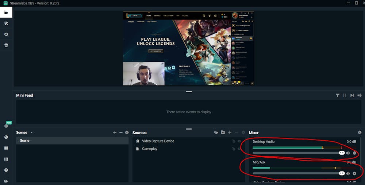
Task: Click the Mixer panel title
Action: point(254,133)
